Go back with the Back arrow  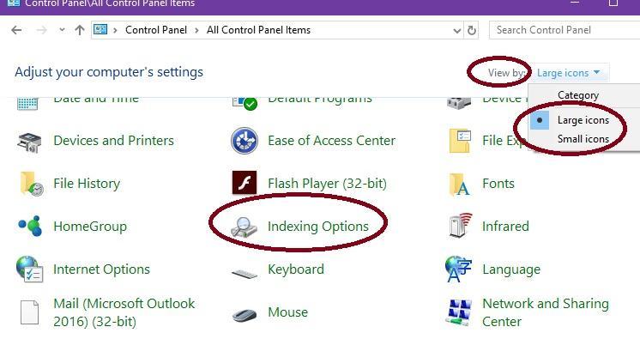click(x=16, y=30)
